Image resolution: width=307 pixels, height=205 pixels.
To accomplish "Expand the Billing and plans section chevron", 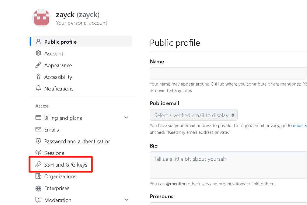I will (126, 117).
